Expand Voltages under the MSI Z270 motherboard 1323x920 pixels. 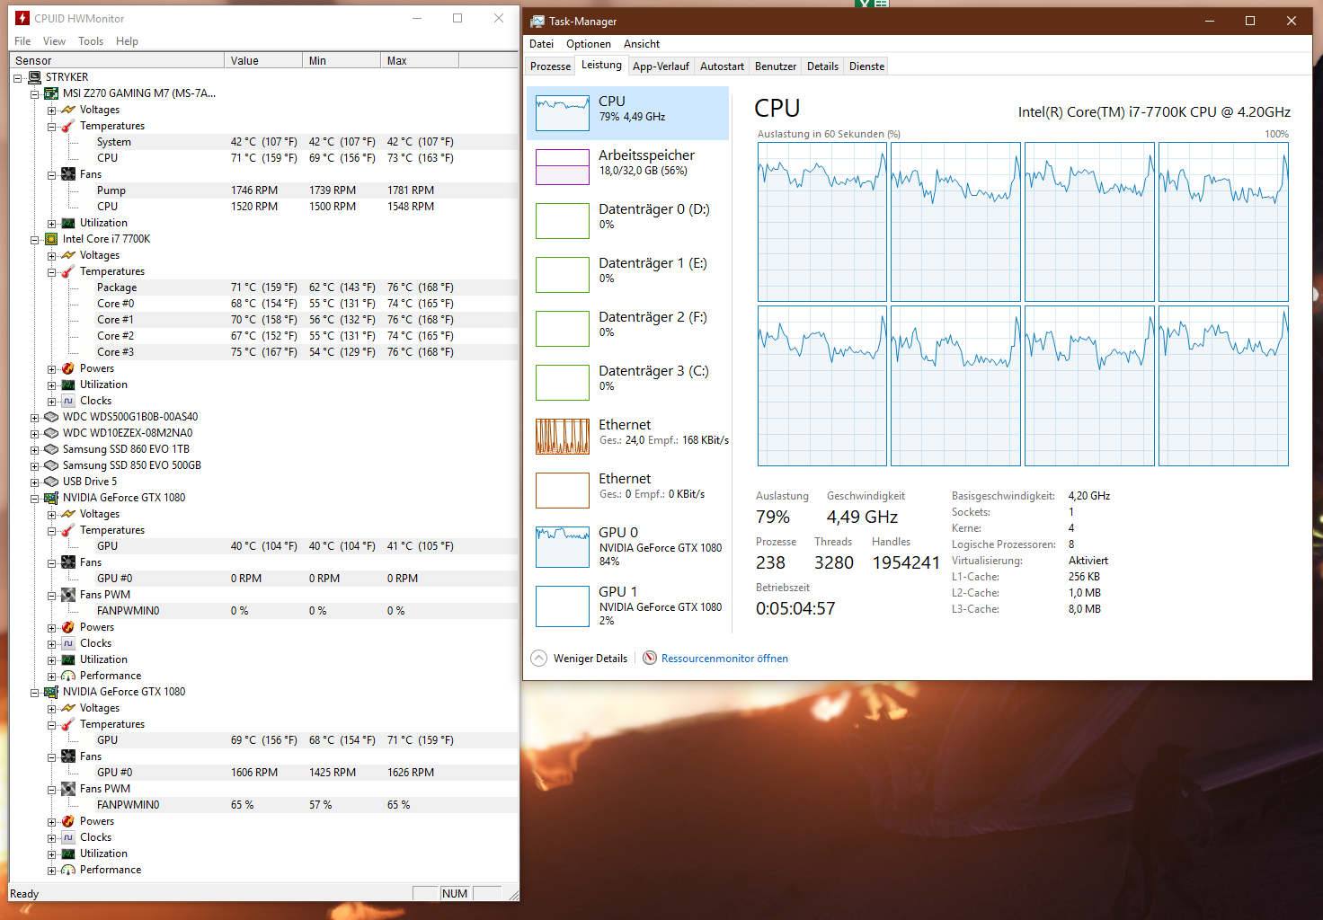pyautogui.click(x=51, y=111)
